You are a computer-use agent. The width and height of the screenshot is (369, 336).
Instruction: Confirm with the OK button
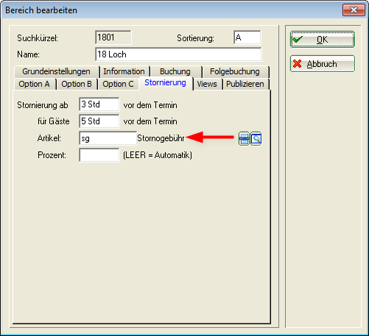[323, 40]
